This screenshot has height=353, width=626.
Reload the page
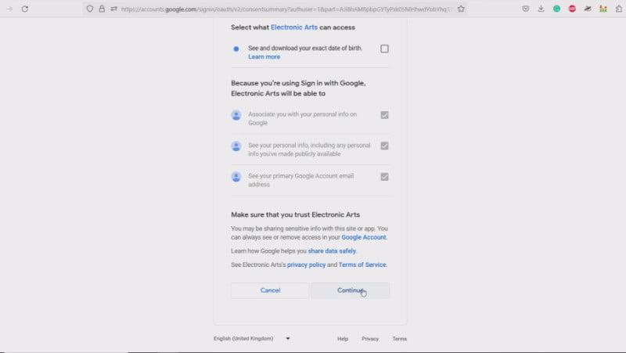pyautogui.click(x=25, y=9)
